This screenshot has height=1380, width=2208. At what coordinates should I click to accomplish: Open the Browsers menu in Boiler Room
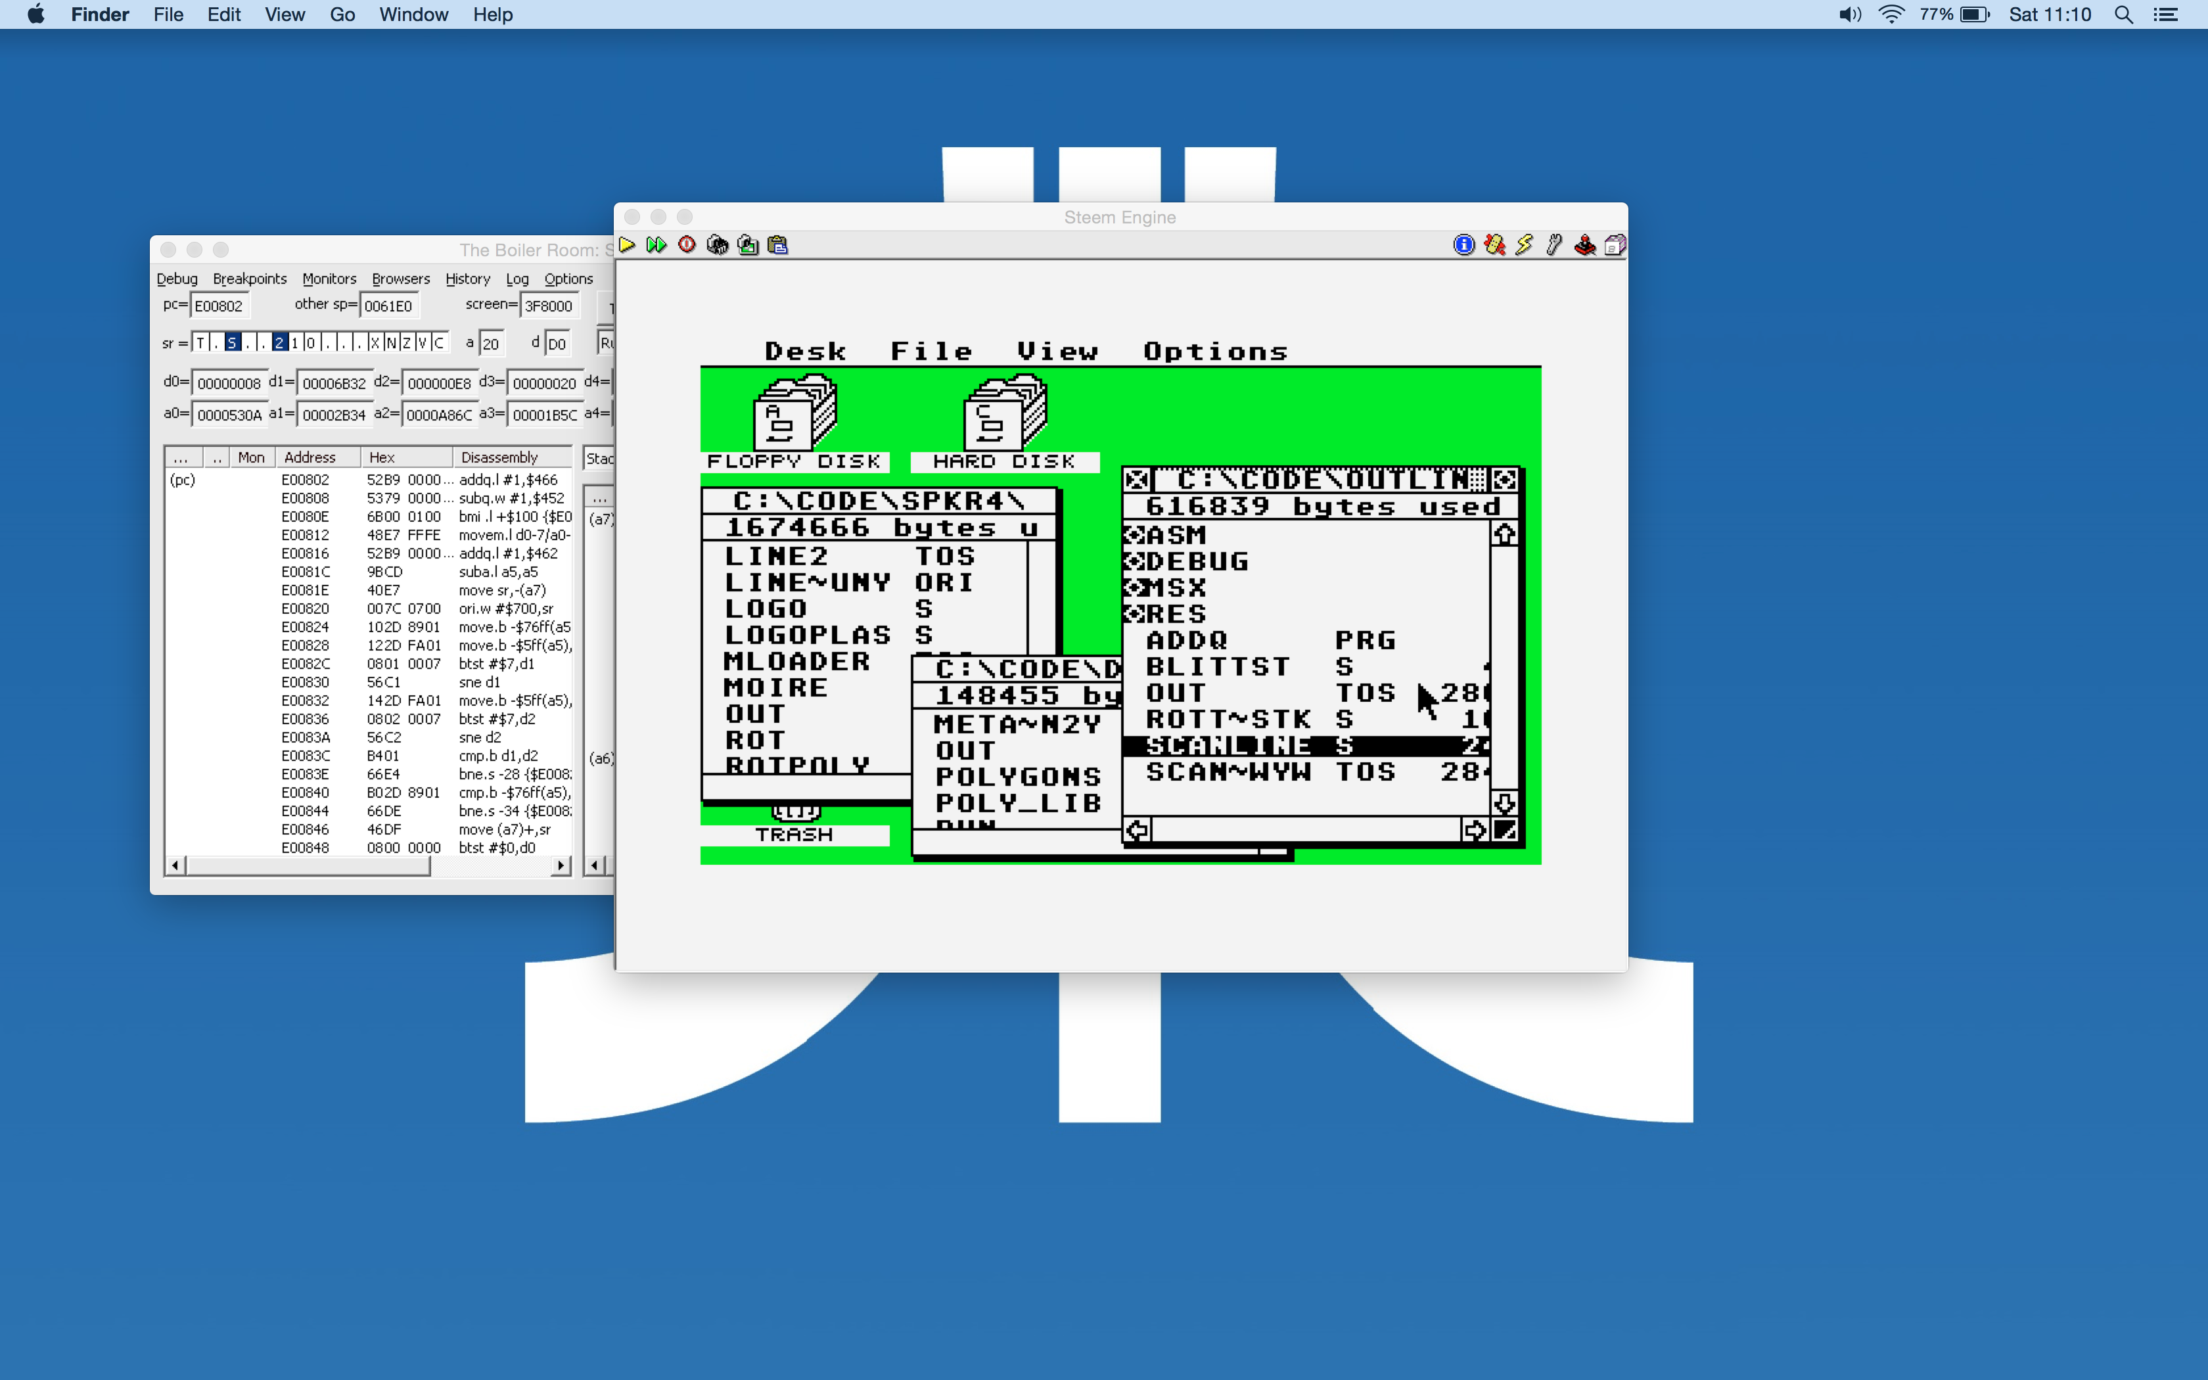(x=401, y=279)
